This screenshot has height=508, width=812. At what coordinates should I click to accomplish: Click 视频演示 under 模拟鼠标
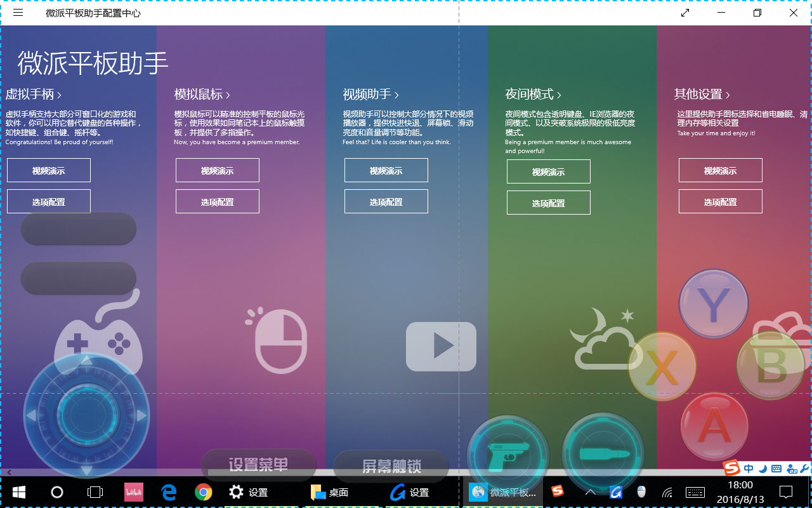tap(217, 171)
